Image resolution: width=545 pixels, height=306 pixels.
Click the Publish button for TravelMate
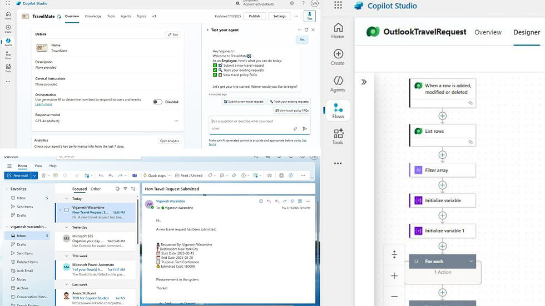pyautogui.click(x=255, y=16)
